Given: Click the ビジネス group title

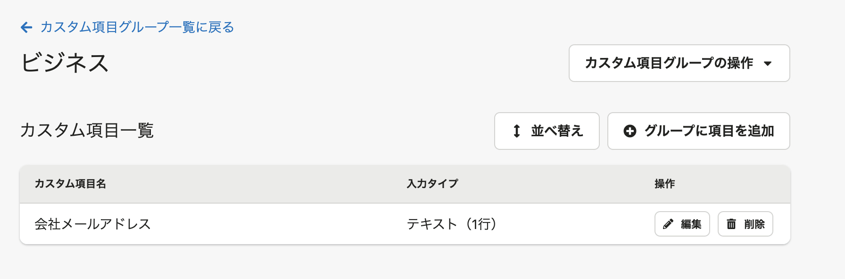Looking at the screenshot, I should coord(65,63).
